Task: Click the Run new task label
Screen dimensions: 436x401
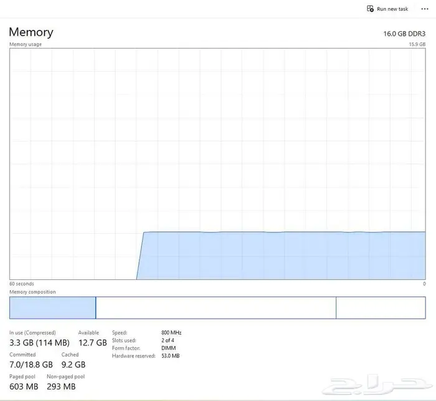Action: (392, 9)
